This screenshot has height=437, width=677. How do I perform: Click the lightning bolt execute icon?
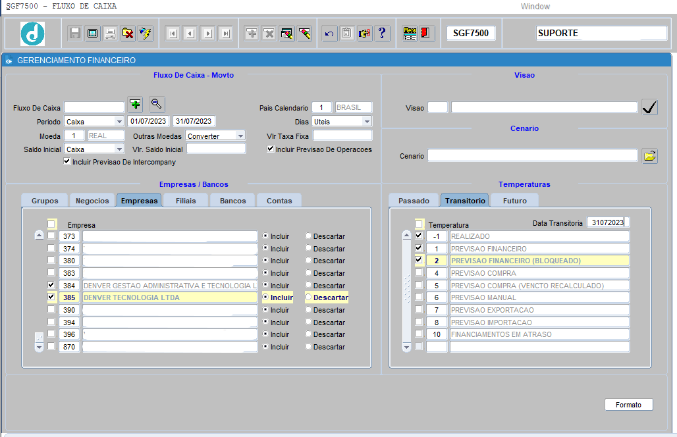tap(146, 33)
